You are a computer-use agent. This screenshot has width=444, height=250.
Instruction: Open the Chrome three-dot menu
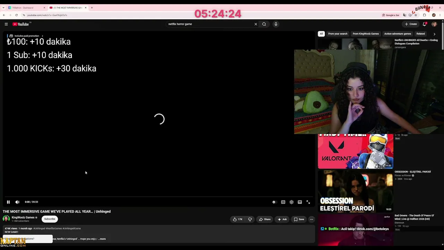441,15
